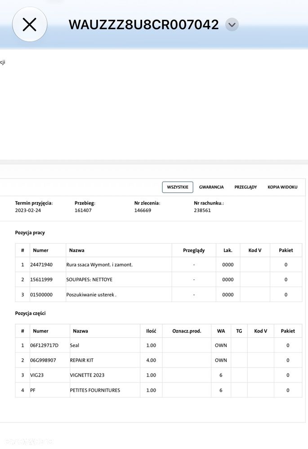Click quantity 1.00 in Seal row
The image size is (308, 449).
tap(151, 345)
